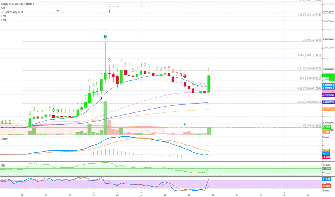Click the Ripple / Bitcoin symbol title
335x197 pixels.
tap(18, 4)
